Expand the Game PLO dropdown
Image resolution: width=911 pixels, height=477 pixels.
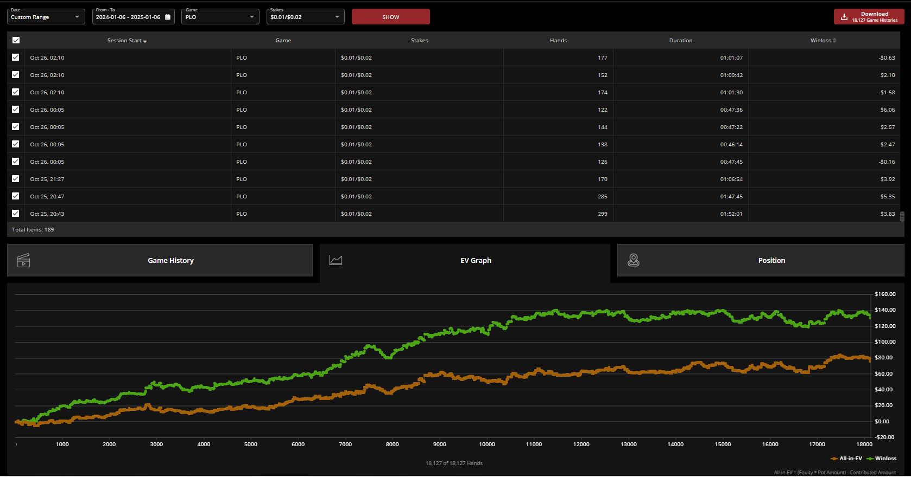220,17
